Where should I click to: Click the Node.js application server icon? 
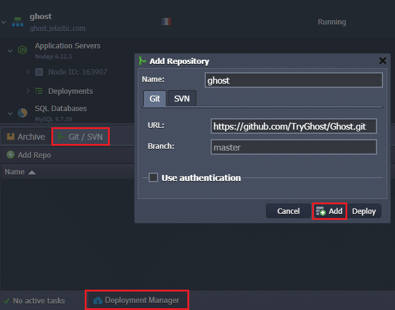click(23, 50)
